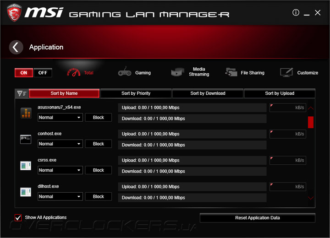330x238 pixels.
Task: Click scroll-up arrow of application list
Action: (x=311, y=108)
